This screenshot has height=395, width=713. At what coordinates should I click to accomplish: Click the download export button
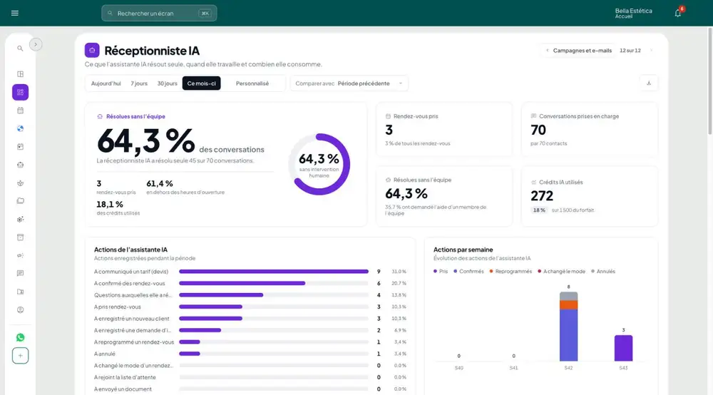(649, 83)
